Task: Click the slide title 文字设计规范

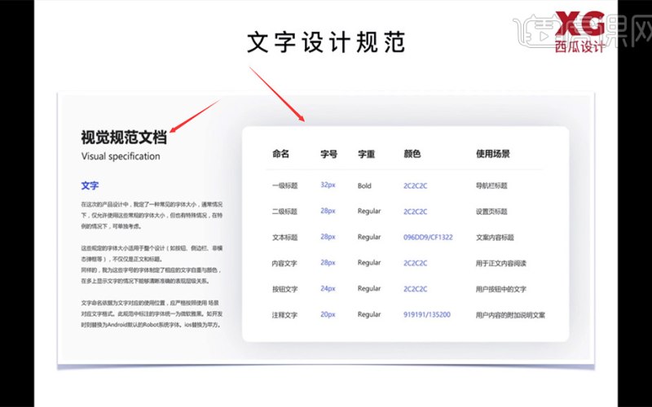Action: 326,42
